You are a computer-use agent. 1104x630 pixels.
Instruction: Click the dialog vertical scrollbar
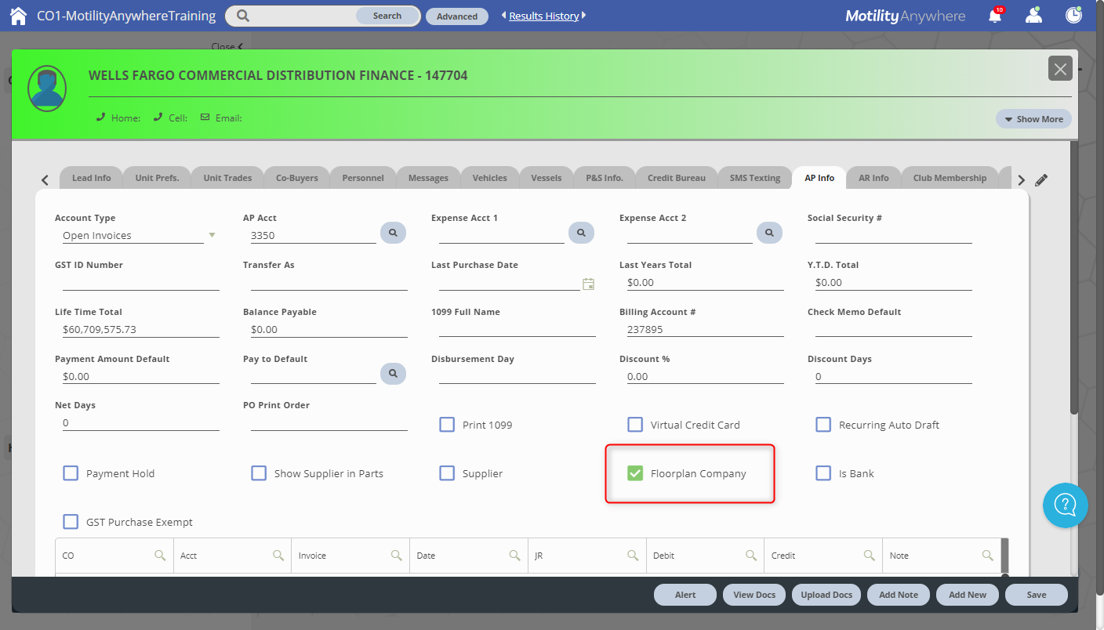[1074, 278]
